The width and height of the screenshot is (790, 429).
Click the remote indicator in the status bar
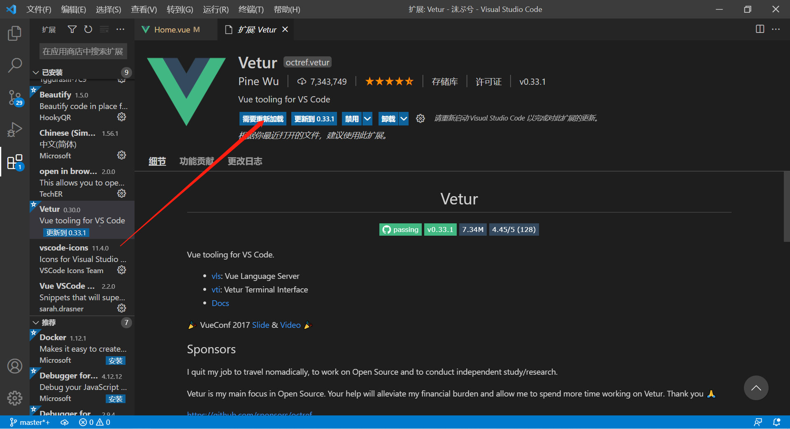758,422
